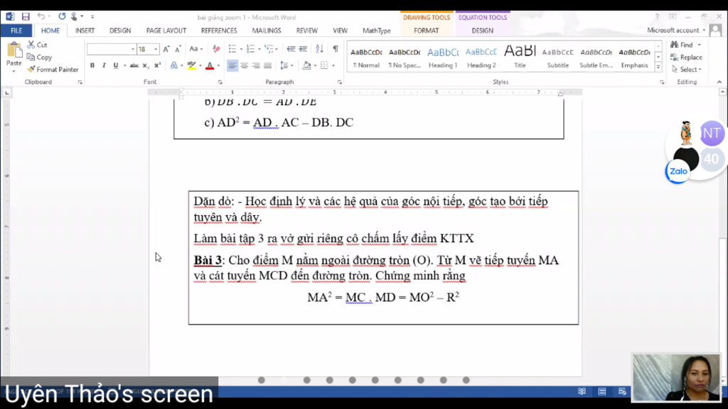Open the MathType ribbon tab
This screenshot has width=728, height=409.
pos(377,31)
